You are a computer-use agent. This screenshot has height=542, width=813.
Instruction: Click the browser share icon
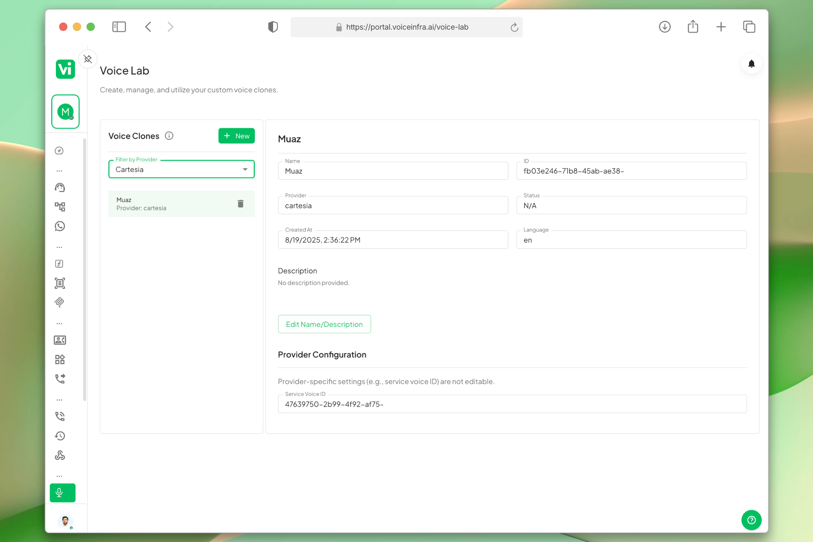pyautogui.click(x=693, y=26)
